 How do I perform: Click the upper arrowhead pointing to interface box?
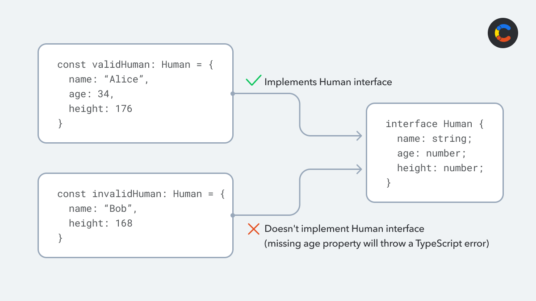coord(358,136)
